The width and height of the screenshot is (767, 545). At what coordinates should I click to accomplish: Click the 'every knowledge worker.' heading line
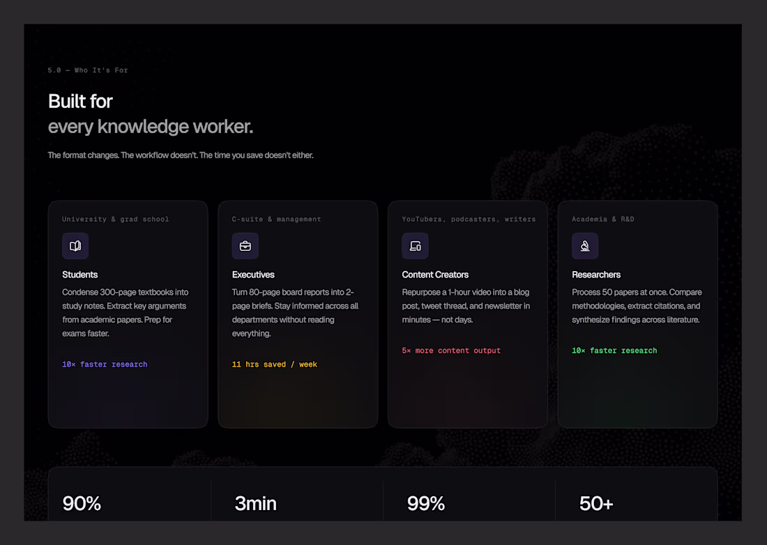(151, 127)
